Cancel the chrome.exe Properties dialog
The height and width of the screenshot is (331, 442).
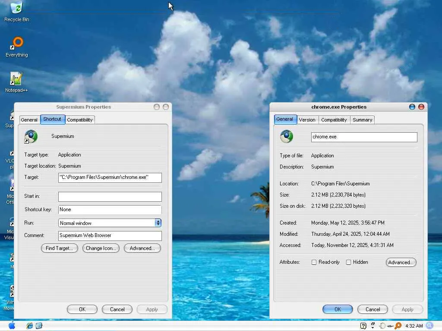(x=373, y=309)
